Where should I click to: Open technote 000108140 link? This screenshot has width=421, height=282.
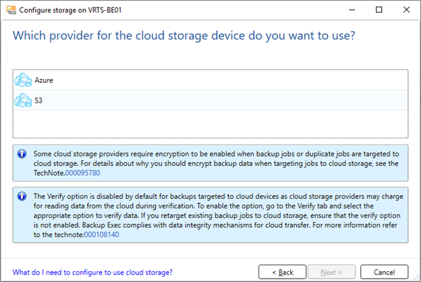click(101, 235)
